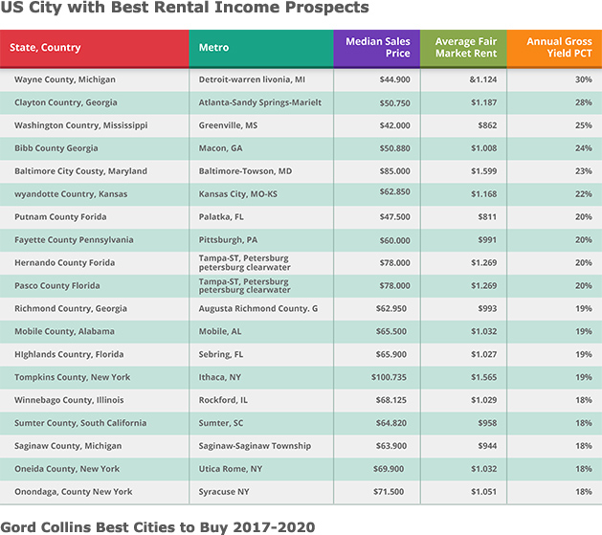Click the '&1.124' rent value
Image resolution: width=602 pixels, height=535 pixels.
click(483, 79)
